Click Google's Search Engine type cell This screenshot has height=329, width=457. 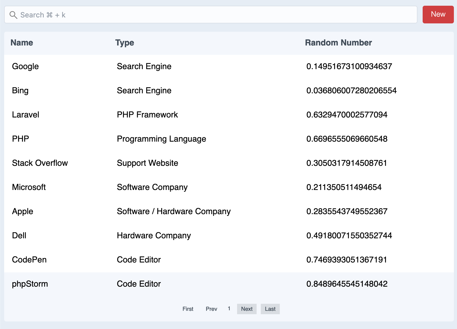(x=144, y=67)
